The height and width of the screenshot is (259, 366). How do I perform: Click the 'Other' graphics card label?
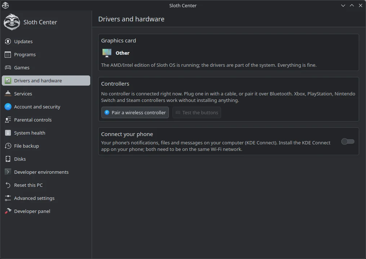click(122, 53)
